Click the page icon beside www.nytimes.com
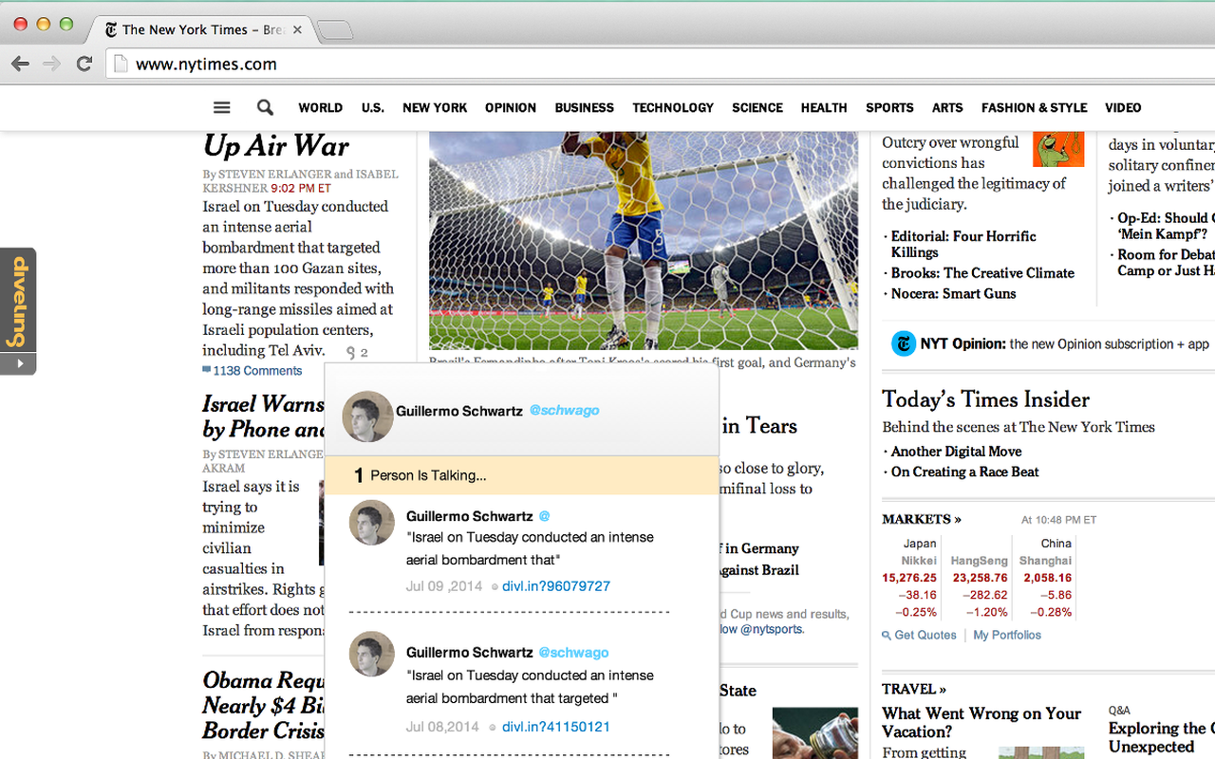Viewport: 1215px width, 759px height. click(x=120, y=65)
